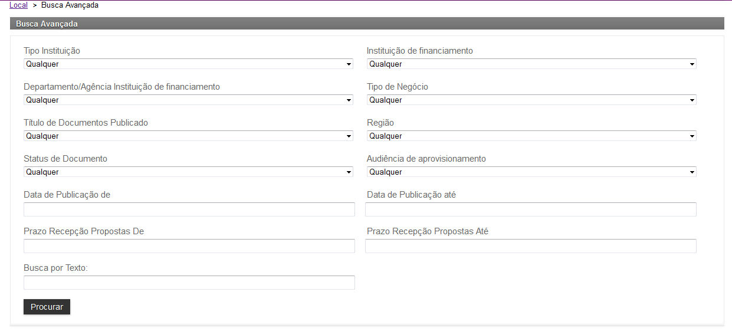Click the "Busca por Texto:" label text

tap(55, 268)
